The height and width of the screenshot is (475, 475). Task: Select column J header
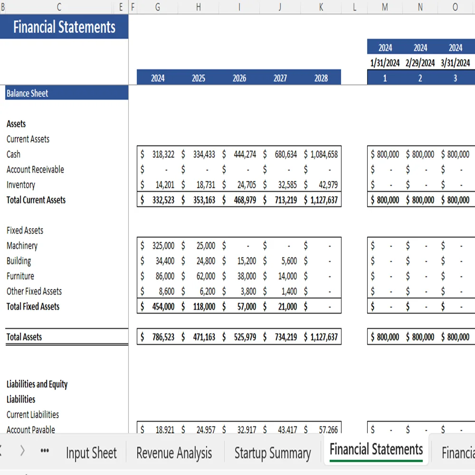(x=280, y=7)
